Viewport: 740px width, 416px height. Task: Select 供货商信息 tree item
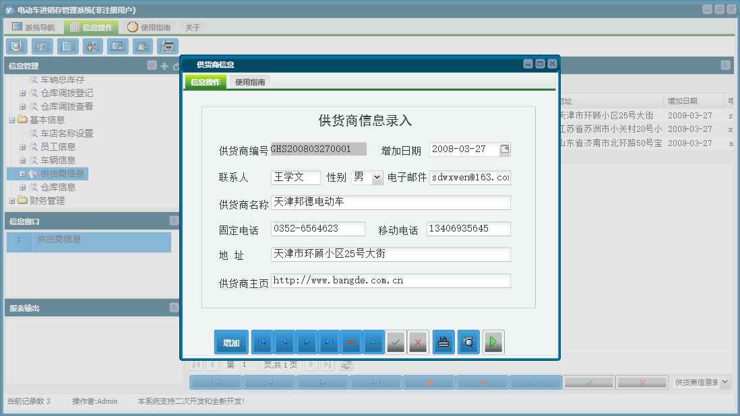click(62, 174)
